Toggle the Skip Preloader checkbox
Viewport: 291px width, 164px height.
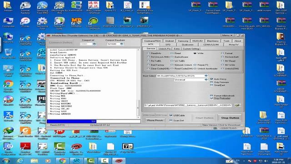211,98
